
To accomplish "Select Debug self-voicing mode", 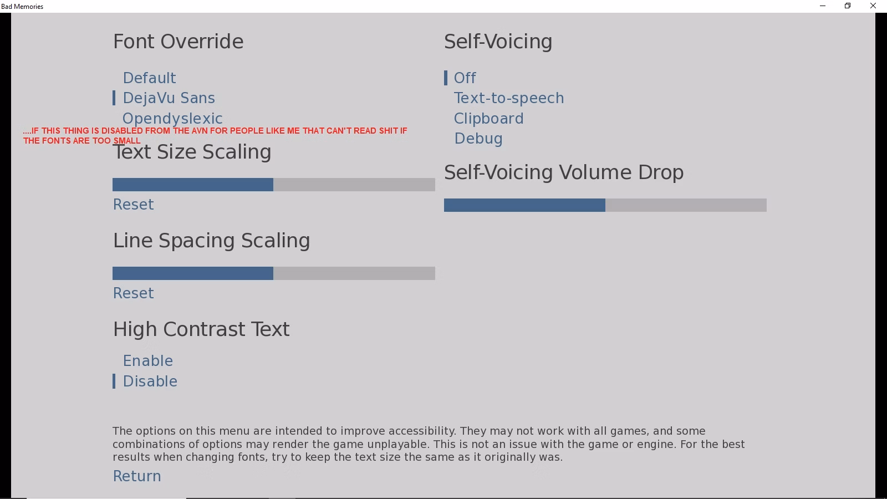I will coord(478,139).
